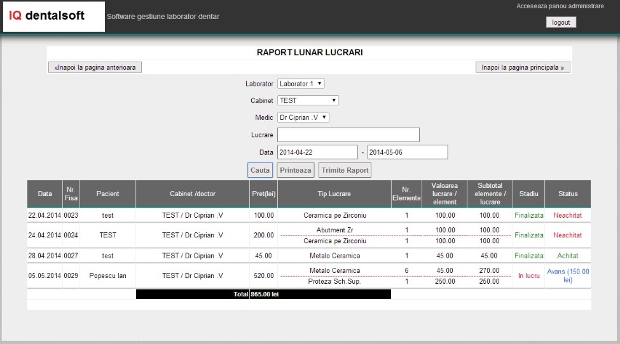Viewport: 620px width, 344px height.
Task: Click the Data column header
Action: point(45,194)
